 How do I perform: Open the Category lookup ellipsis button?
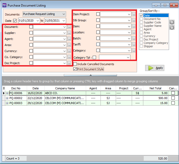(x=134, y=50)
